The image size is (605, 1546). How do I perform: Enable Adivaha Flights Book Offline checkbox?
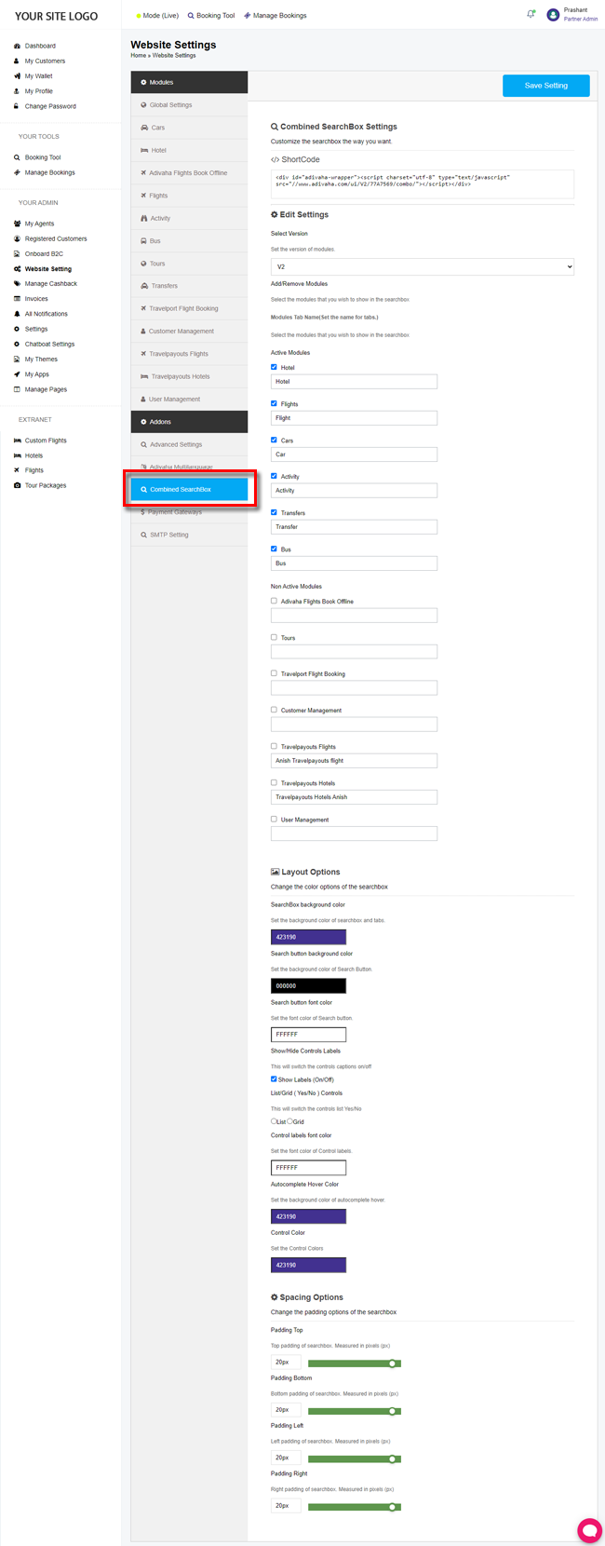click(274, 601)
